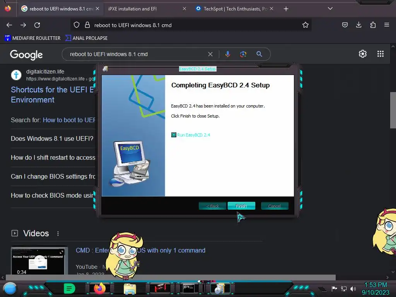Open the volume speaker tray icon
Viewport: 396px width, 297px height.
(353, 288)
